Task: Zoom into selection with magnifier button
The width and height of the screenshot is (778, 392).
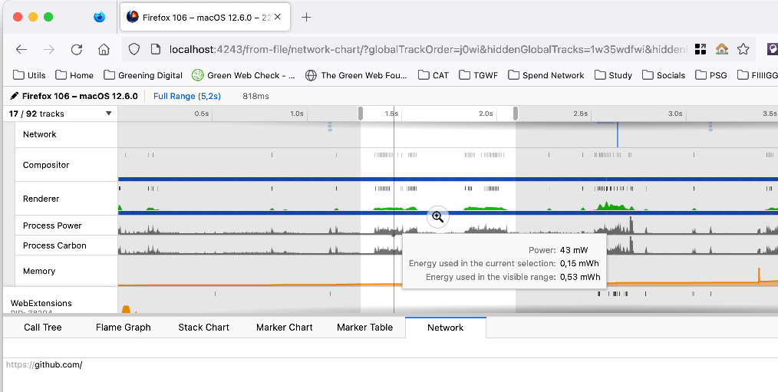Action: click(x=437, y=217)
